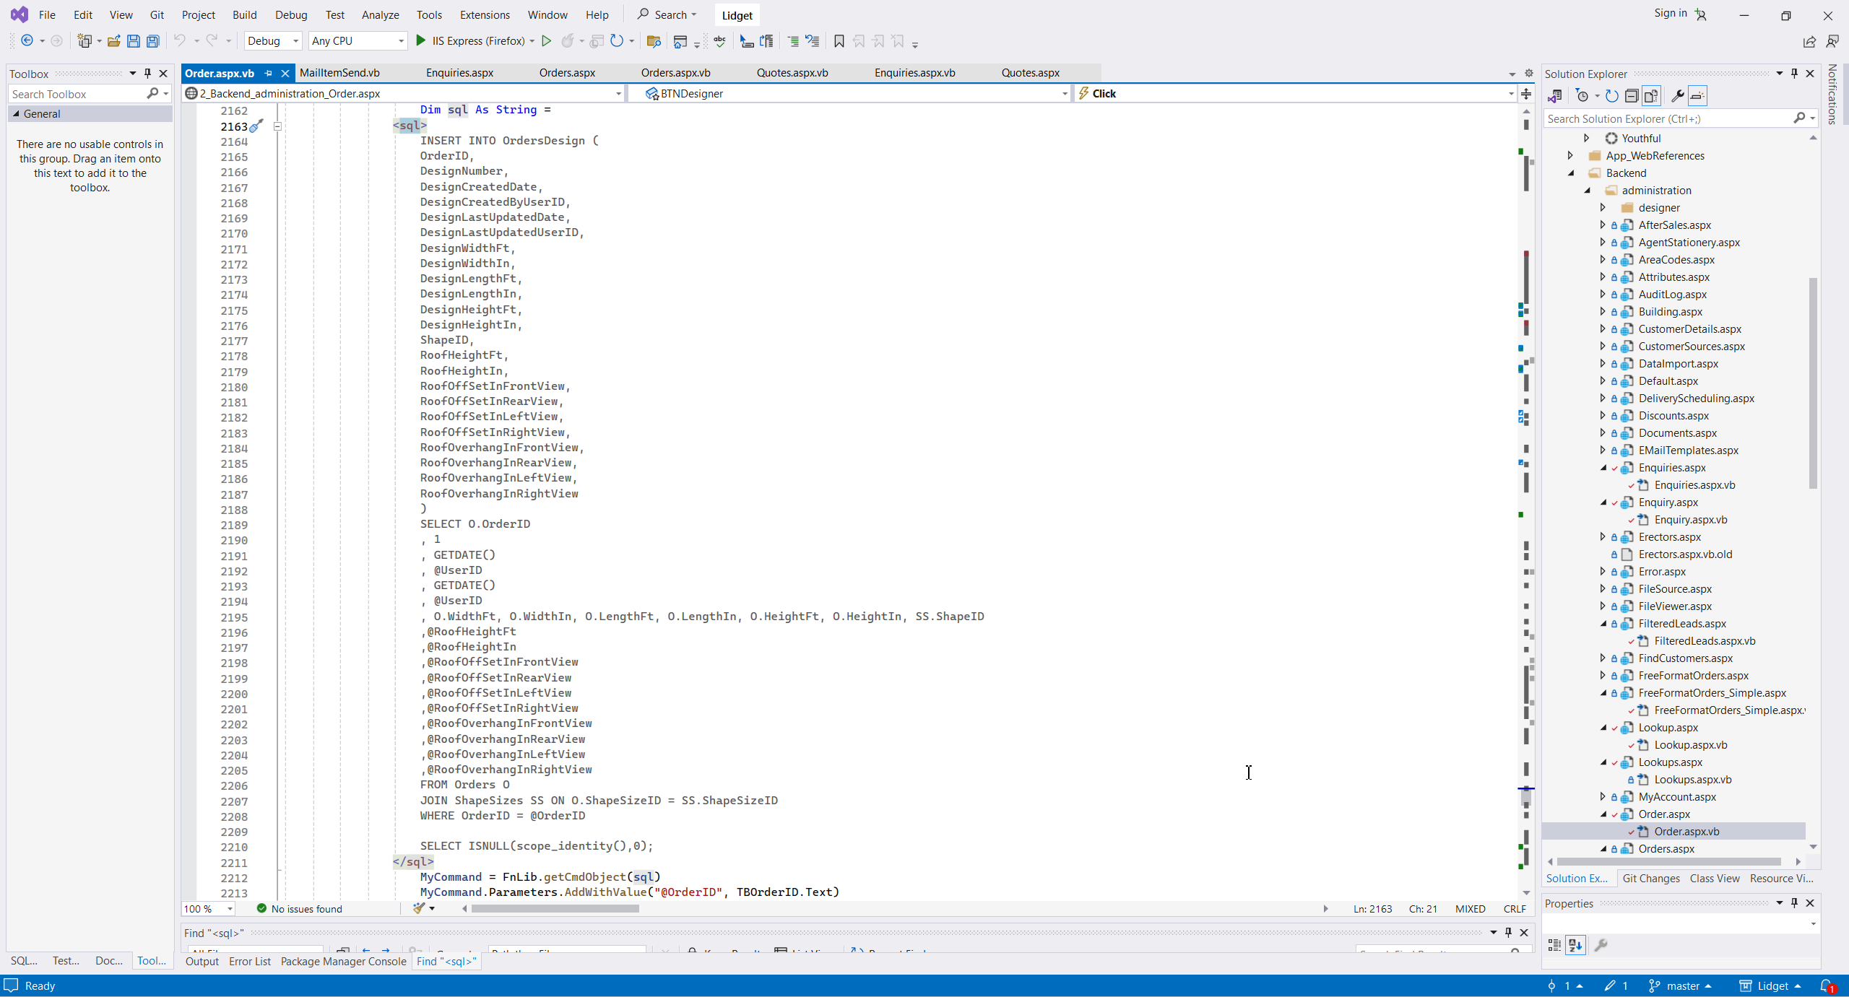This screenshot has width=1849, height=997.
Task: Collapse the sql code block at line 2163
Action: pos(277,126)
